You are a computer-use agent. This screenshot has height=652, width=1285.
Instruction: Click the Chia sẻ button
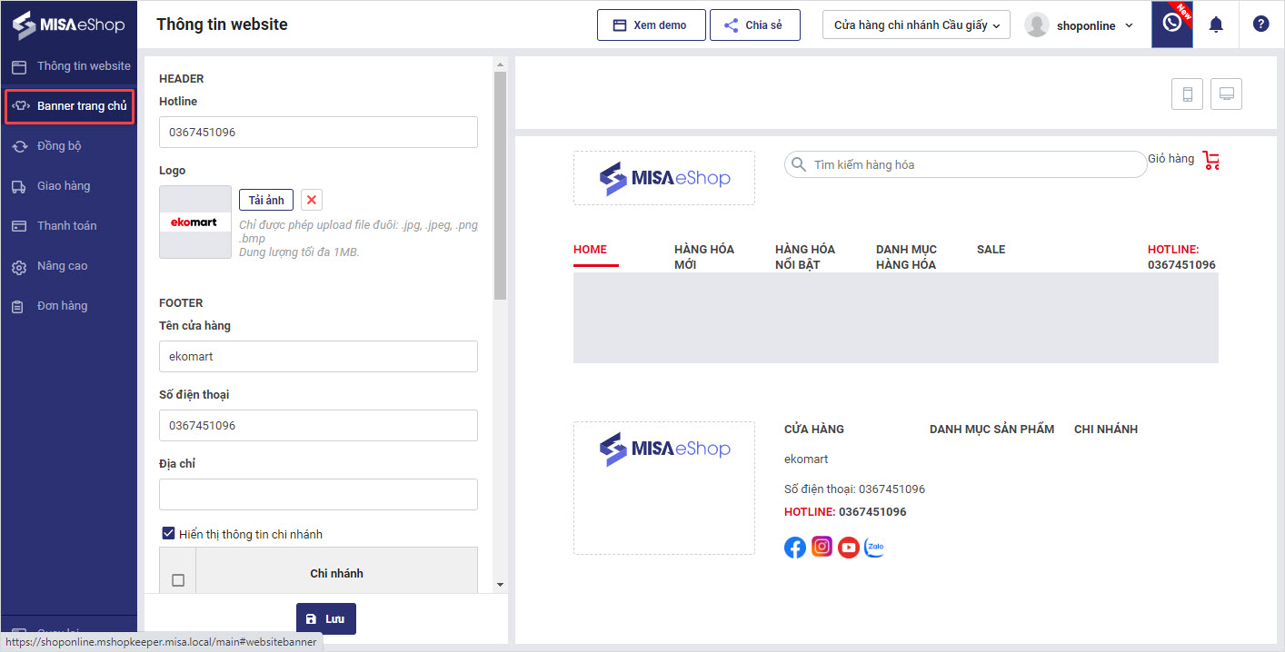click(x=754, y=25)
